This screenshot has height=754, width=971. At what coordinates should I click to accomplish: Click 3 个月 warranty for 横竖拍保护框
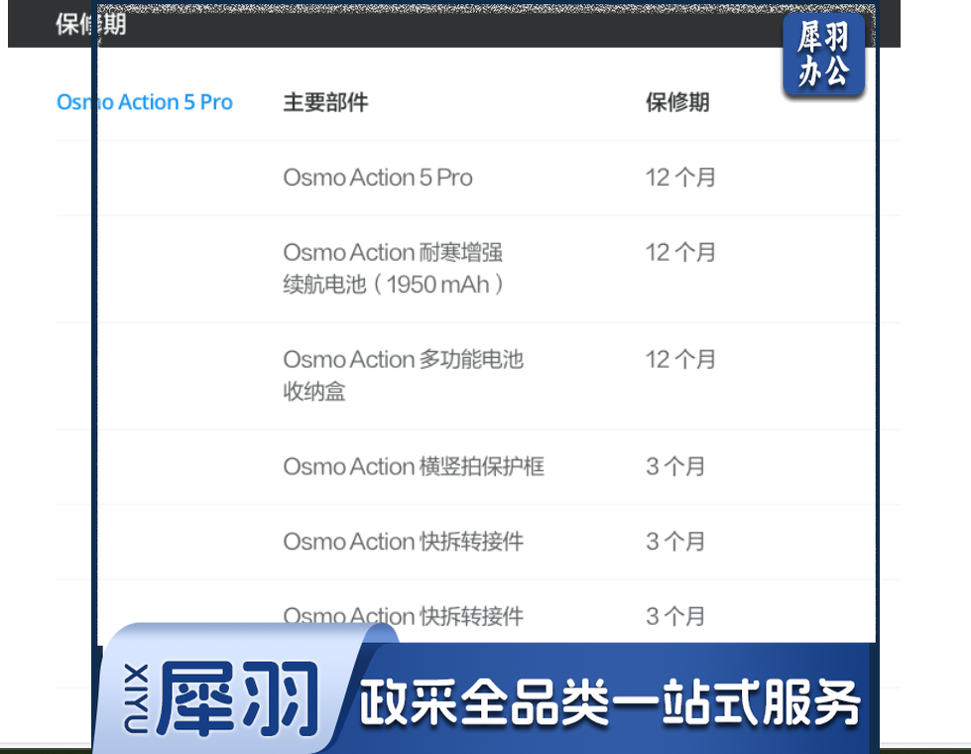[675, 466]
